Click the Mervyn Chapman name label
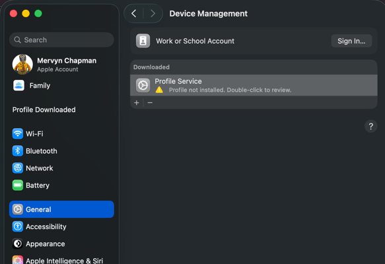Viewport: 385px width, 264px height. tap(67, 61)
